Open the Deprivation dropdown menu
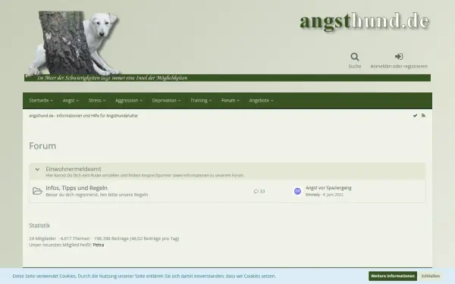The width and height of the screenshot is (455, 284). click(166, 101)
